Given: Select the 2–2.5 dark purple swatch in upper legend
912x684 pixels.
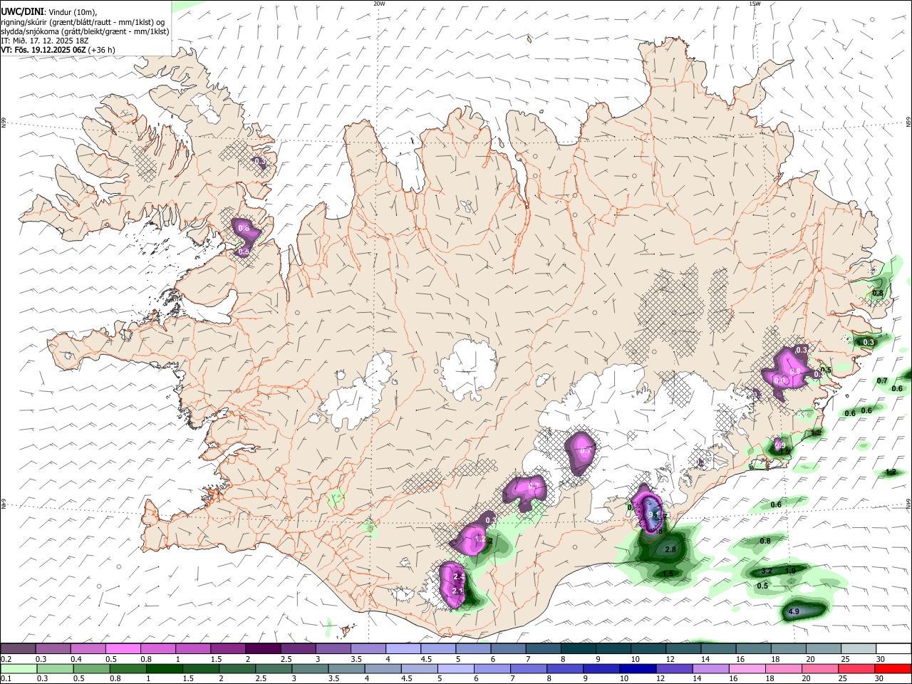Looking at the screenshot, I should pyautogui.click(x=262, y=649).
